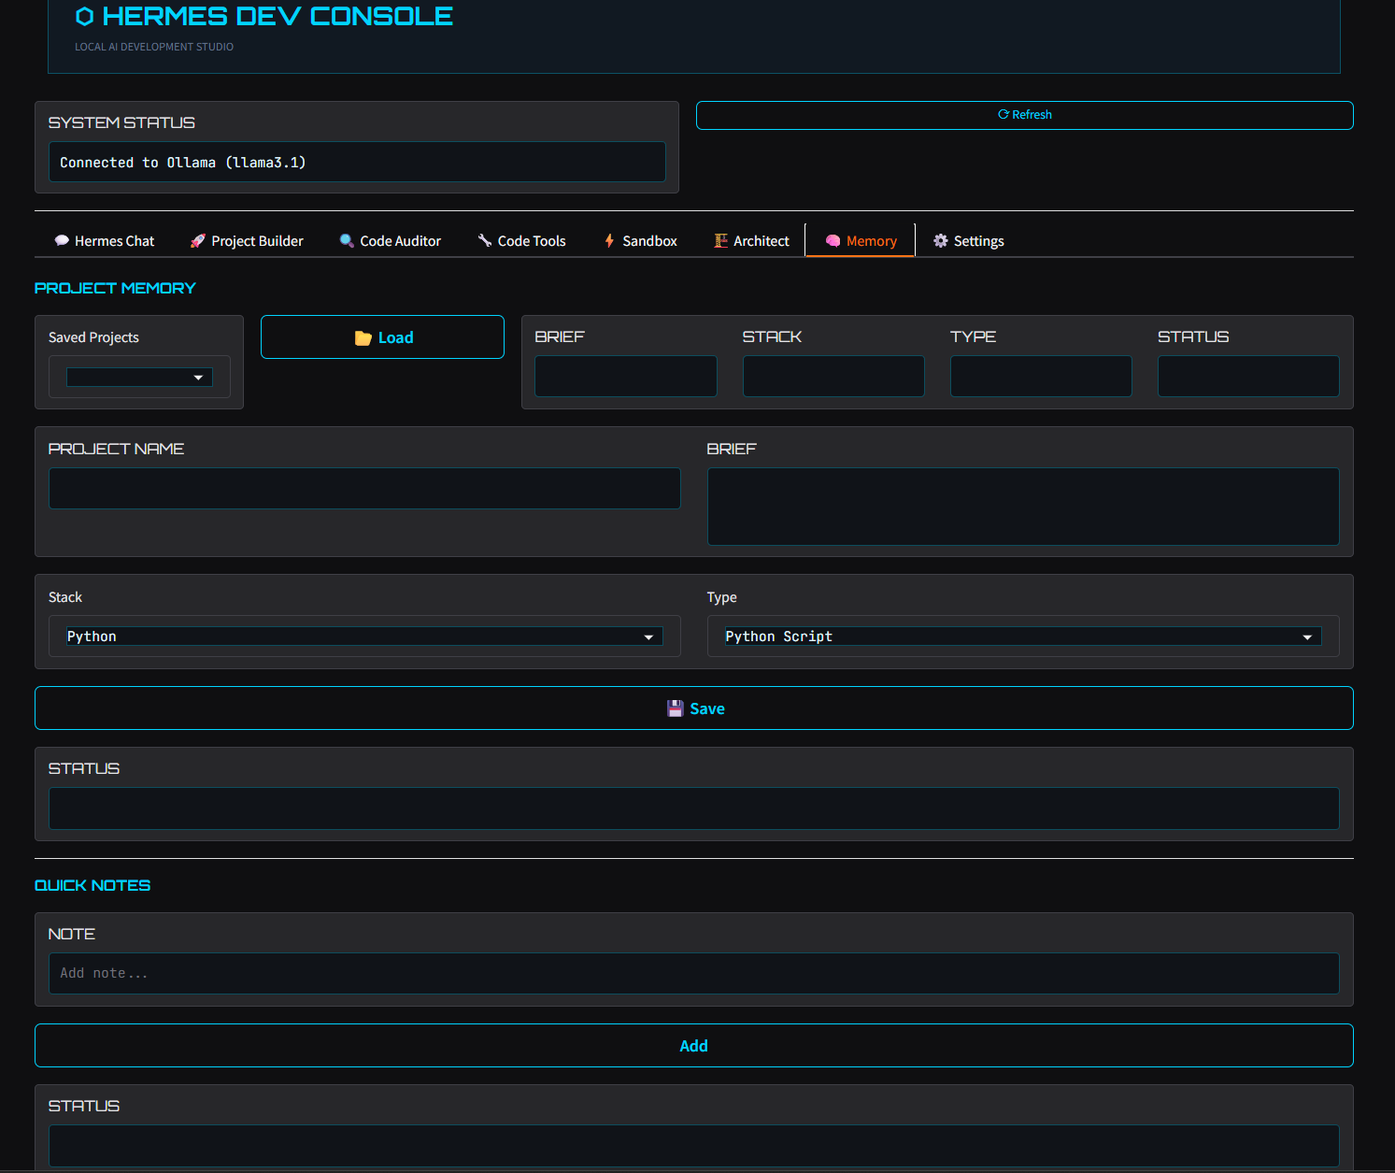Click the floppy disk icon on Save

tap(676, 708)
